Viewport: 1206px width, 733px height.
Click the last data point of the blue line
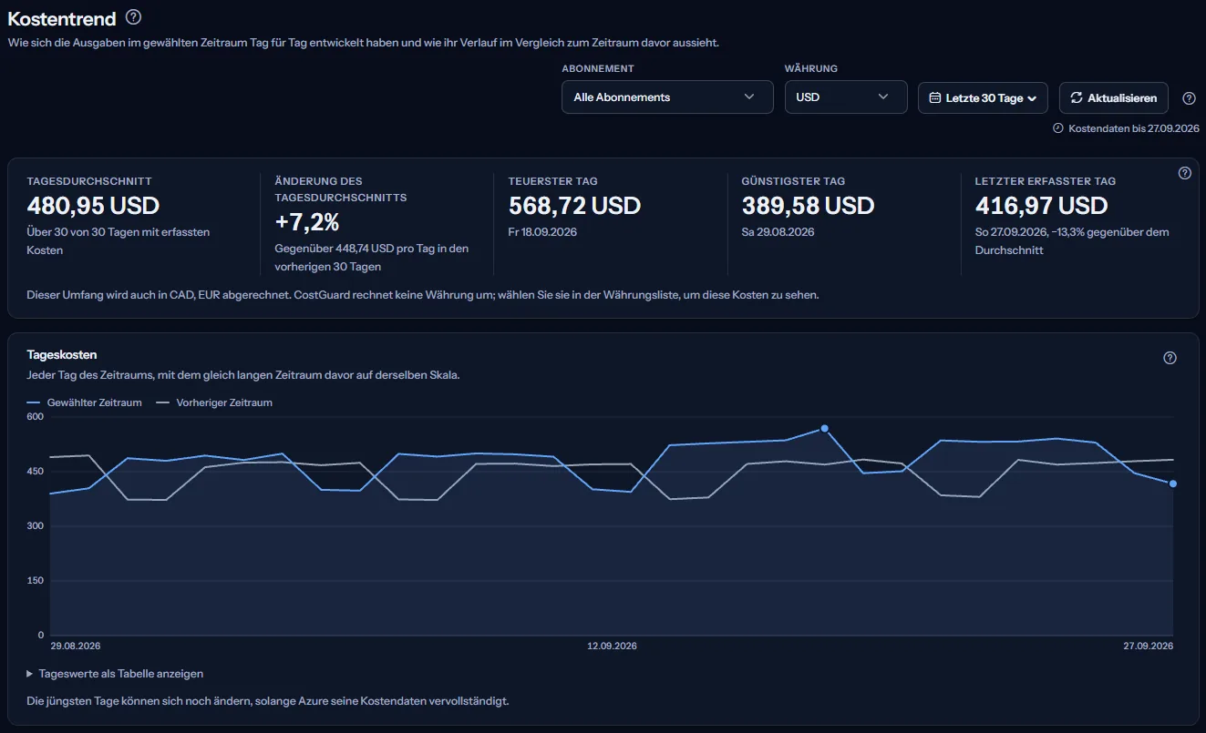tap(1173, 484)
